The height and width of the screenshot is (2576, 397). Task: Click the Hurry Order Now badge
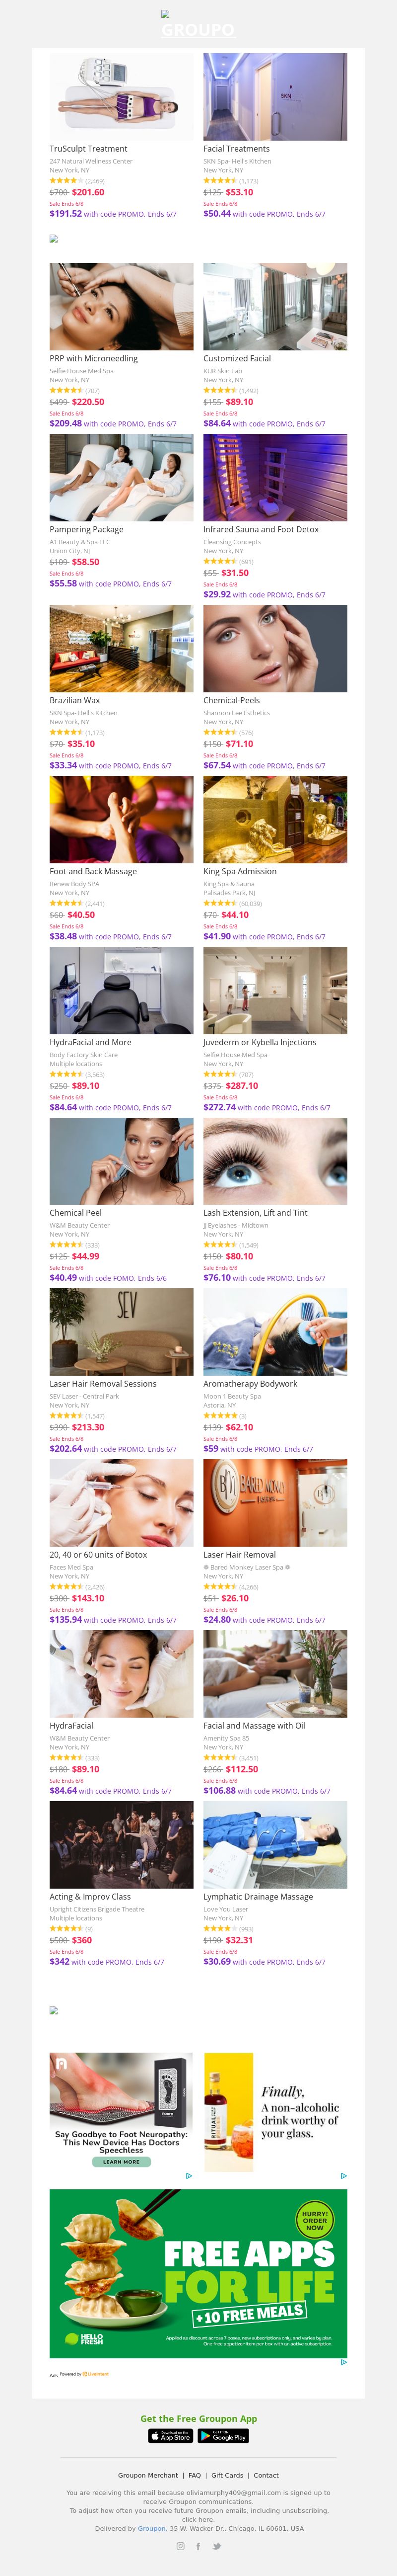314,2222
